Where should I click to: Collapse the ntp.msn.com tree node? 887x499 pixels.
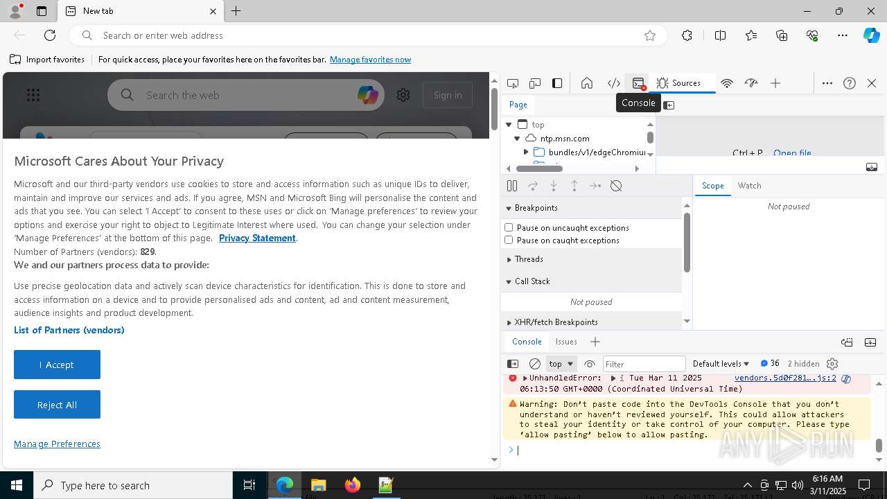point(517,139)
